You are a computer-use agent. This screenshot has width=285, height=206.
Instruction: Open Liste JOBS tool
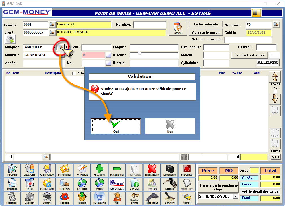pyautogui.click(x=30, y=170)
